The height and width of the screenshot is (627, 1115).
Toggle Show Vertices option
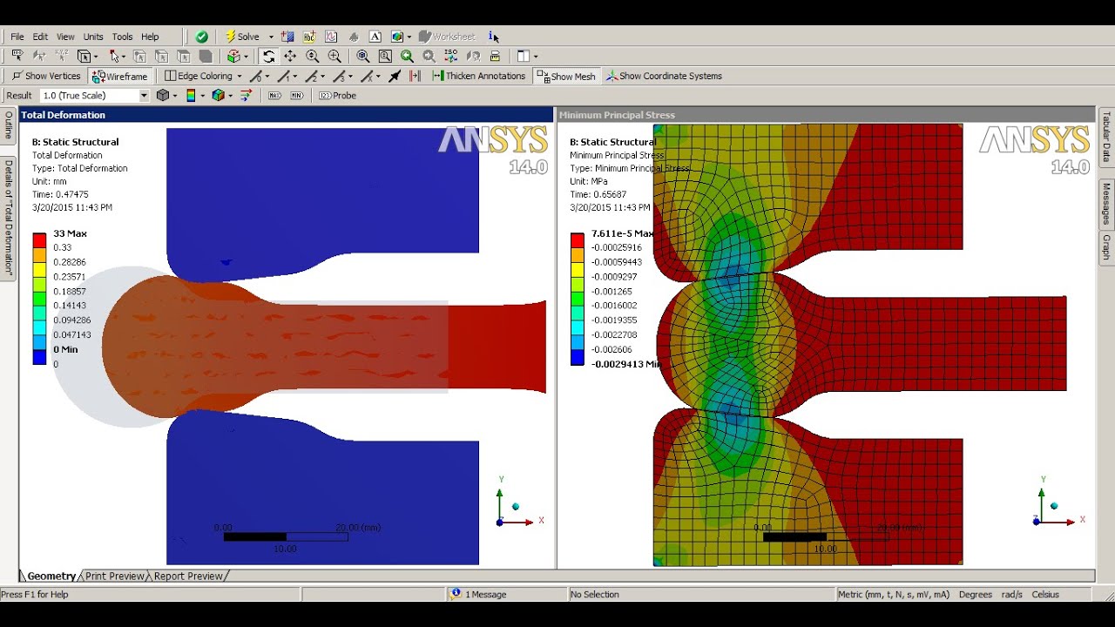point(46,76)
